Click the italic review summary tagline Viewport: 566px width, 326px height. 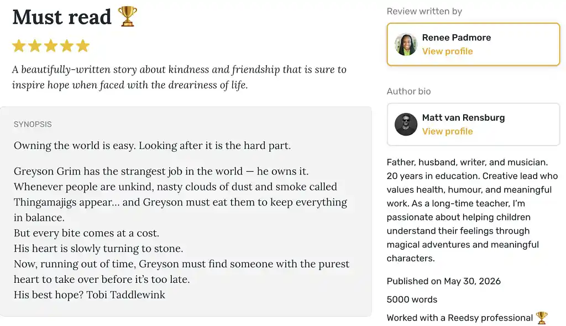click(x=179, y=77)
